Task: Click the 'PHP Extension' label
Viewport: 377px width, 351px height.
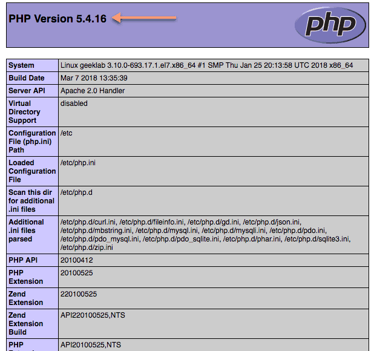Action: 26,277
